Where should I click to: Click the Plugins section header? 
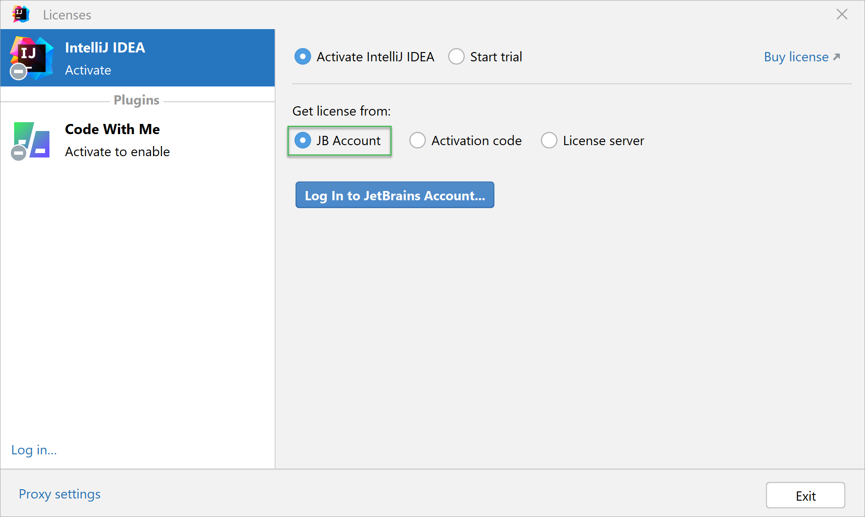point(136,100)
